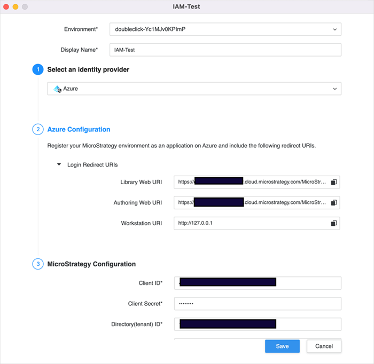Click the Client Secret password field
Viewport: 374px width, 364px height.
pos(258,304)
